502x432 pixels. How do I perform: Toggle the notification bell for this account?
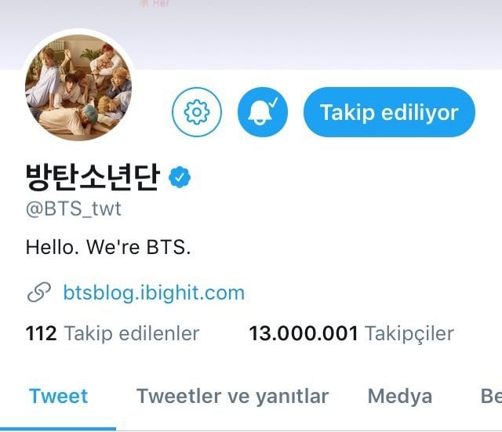coord(263,112)
